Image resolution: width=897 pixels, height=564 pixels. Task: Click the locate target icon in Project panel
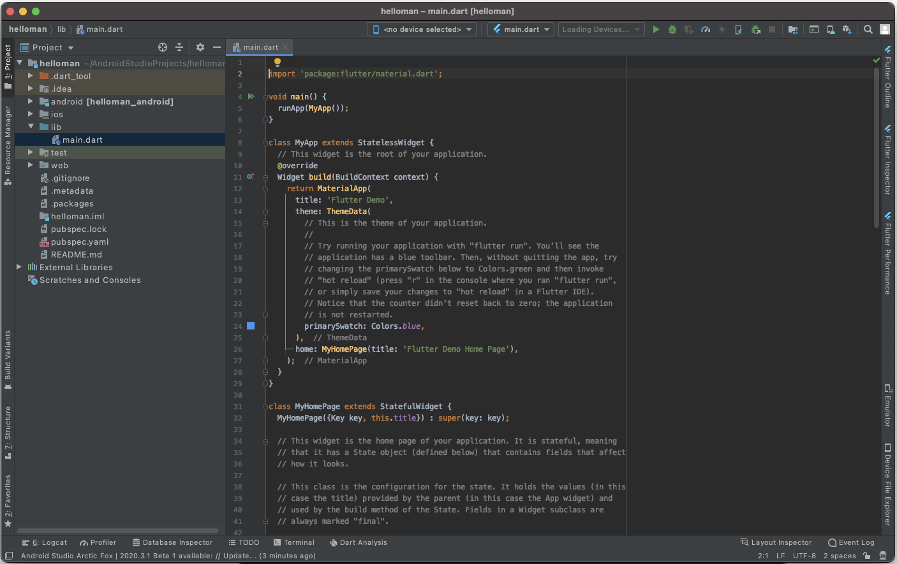point(163,47)
